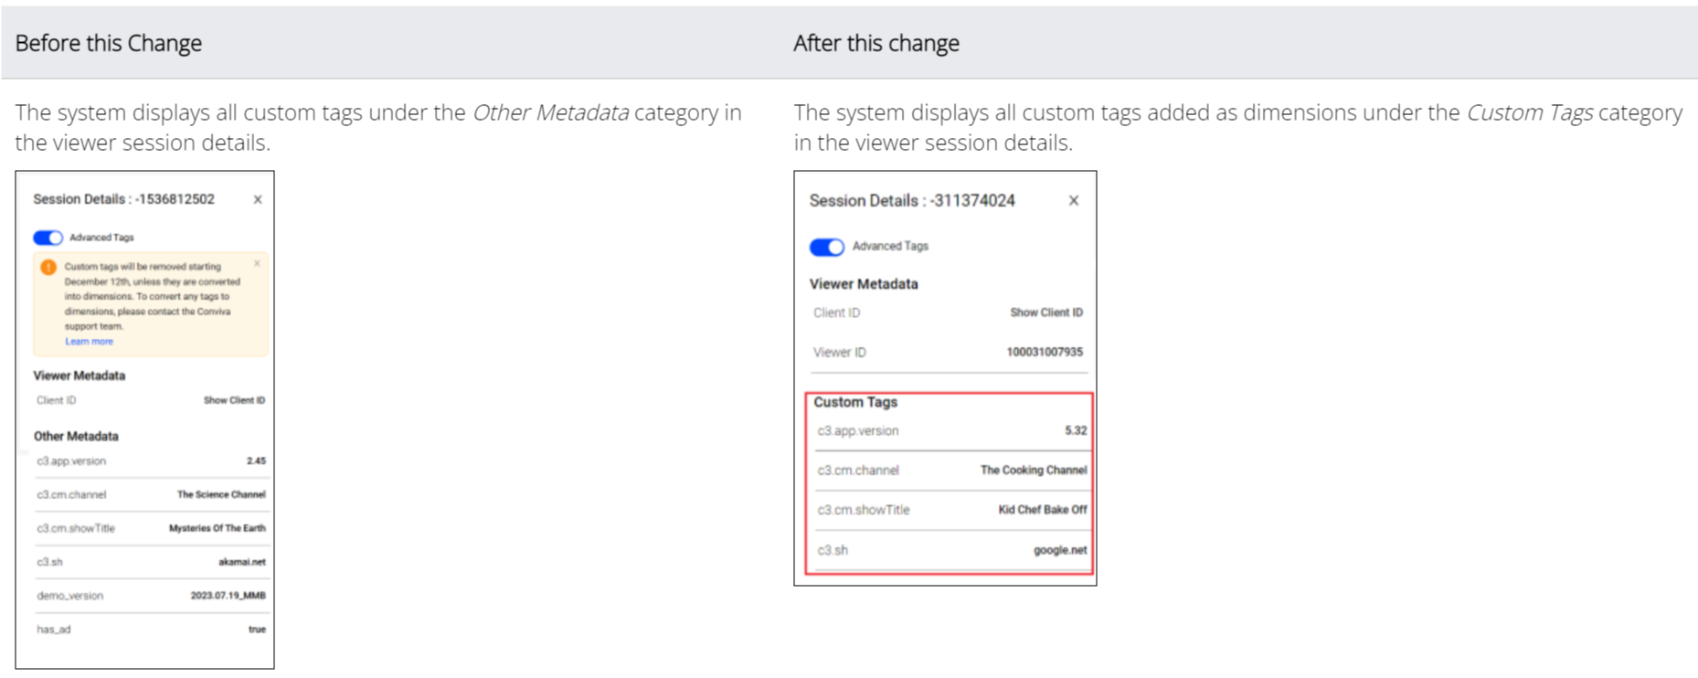Close the Session Details -311374024 panel
Image resolution: width=1698 pixels, height=678 pixels.
click(x=1074, y=201)
